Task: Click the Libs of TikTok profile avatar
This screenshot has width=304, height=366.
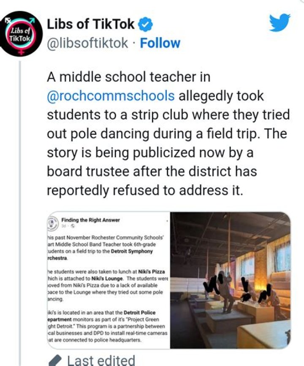Action: (20, 34)
